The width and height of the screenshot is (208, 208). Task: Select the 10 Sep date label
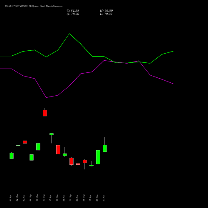coord(37,198)
